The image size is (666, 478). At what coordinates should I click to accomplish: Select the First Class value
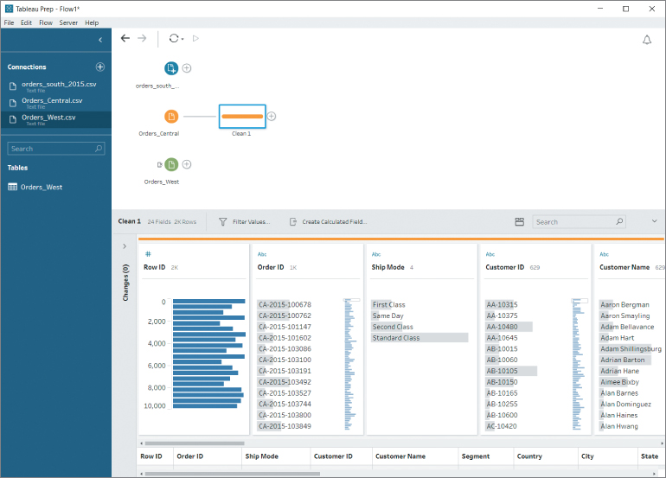388,304
